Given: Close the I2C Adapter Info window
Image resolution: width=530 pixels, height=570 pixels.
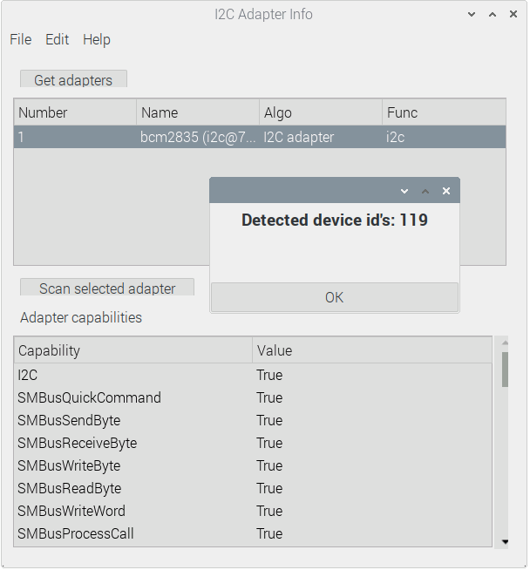Looking at the screenshot, I should (513, 15).
